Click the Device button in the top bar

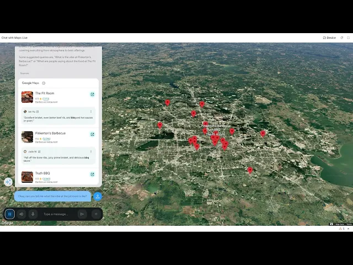coord(329,38)
